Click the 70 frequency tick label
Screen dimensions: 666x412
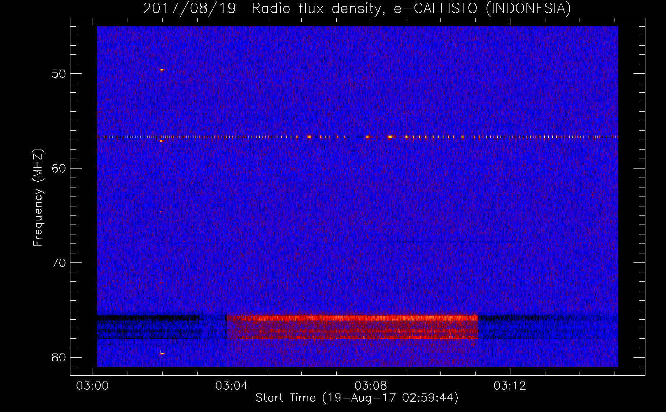click(59, 262)
